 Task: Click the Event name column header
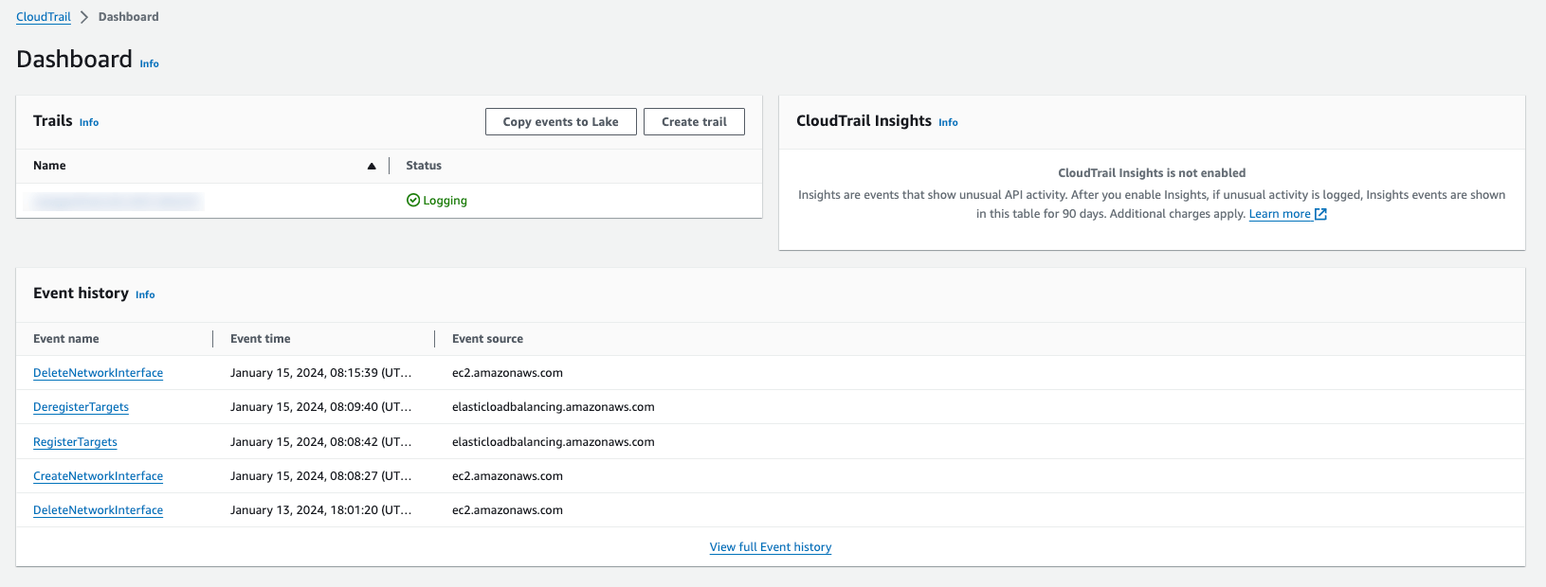66,339
